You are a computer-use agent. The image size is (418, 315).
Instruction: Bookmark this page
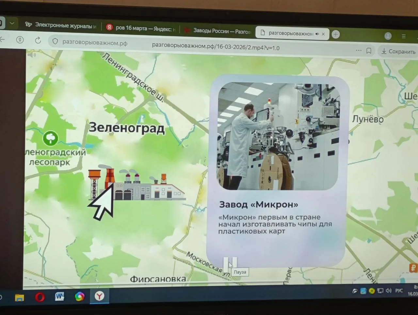coord(369,51)
